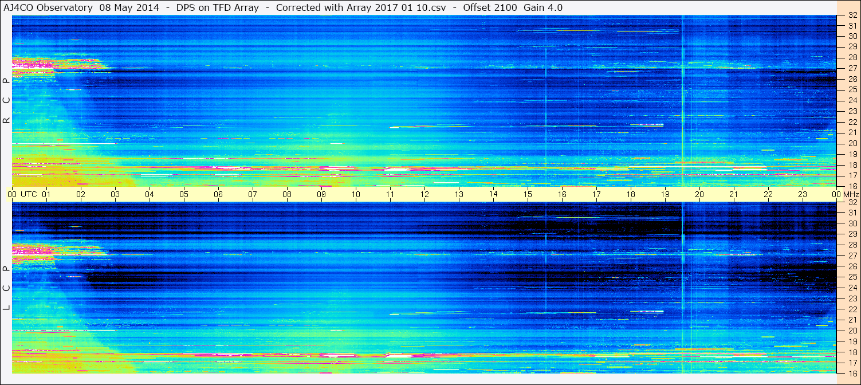Select the 18 MHz tick in the LCP panel
This screenshot has height=385, width=861.
pos(852,352)
